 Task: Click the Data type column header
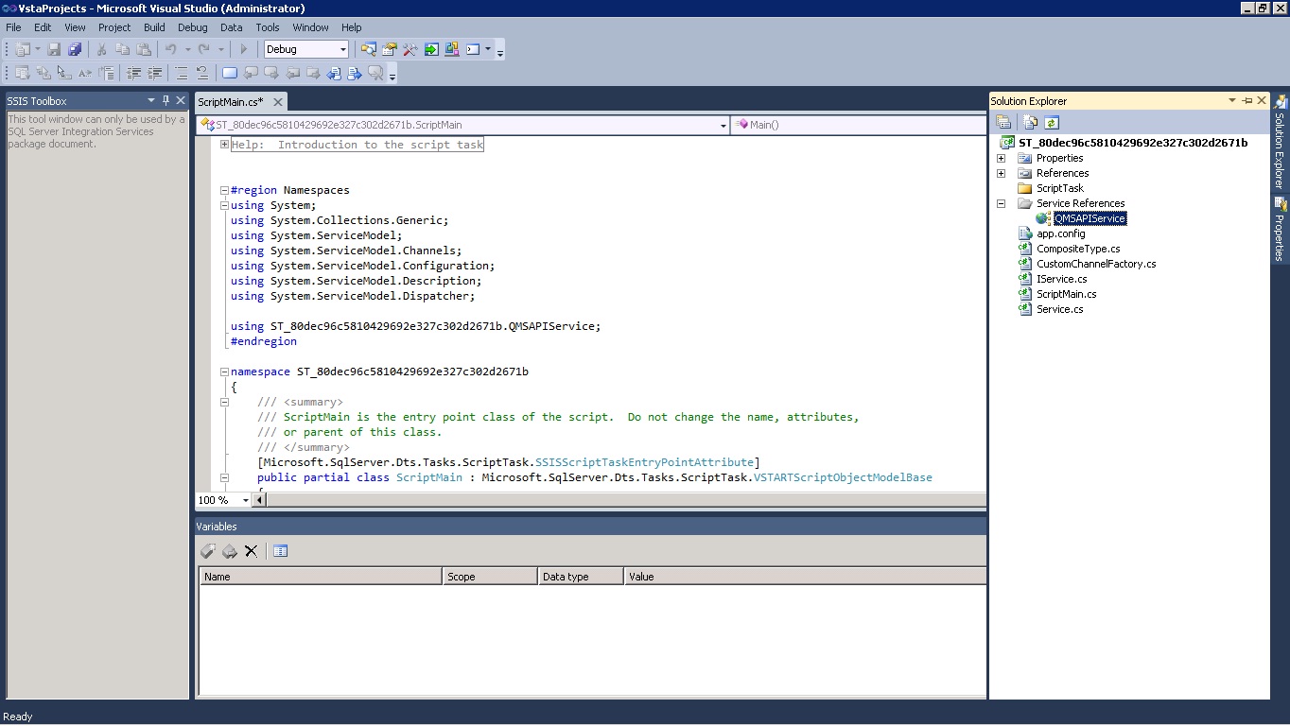581,576
